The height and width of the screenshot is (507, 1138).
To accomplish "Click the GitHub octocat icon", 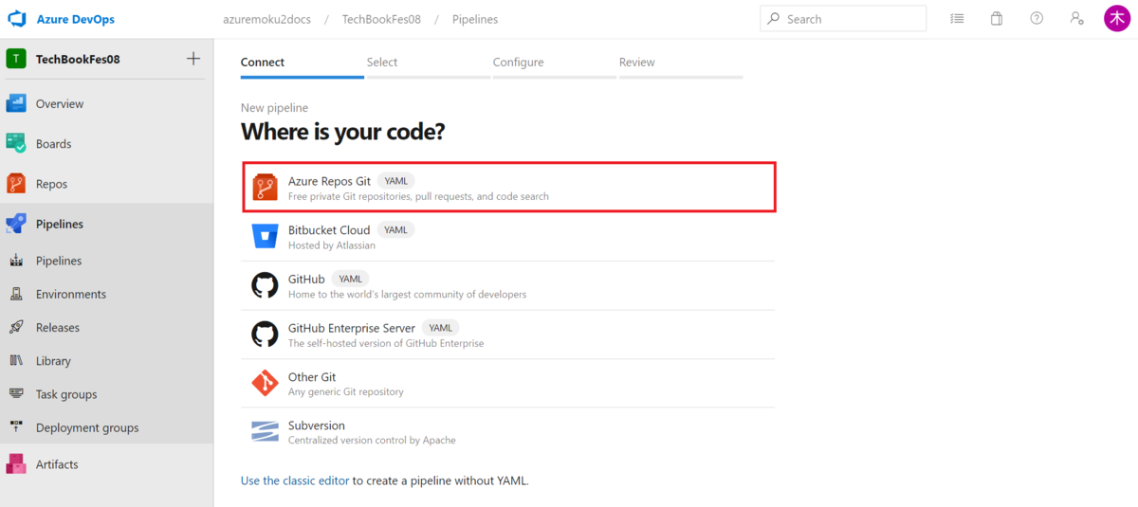I will [265, 285].
